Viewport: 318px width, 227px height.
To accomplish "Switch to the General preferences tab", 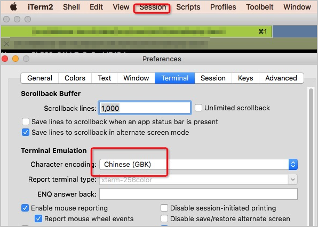I will click(x=39, y=78).
